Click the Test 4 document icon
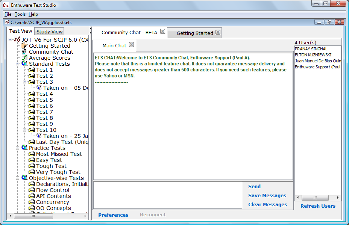This screenshot has width=349, height=225. [x=32, y=94]
